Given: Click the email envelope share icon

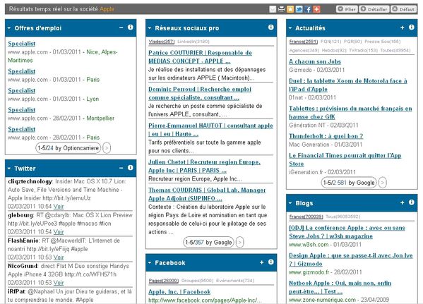Looking at the screenshot, I should (273, 9).
